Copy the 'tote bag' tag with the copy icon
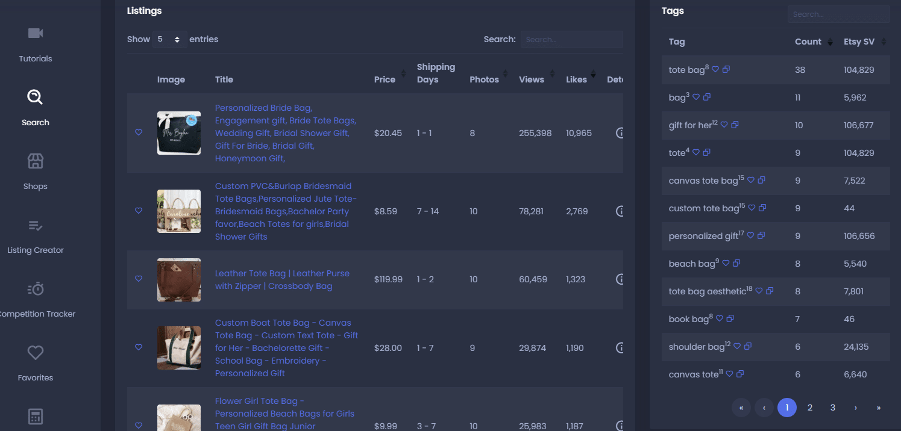Viewport: 901px width, 431px height. pos(726,70)
